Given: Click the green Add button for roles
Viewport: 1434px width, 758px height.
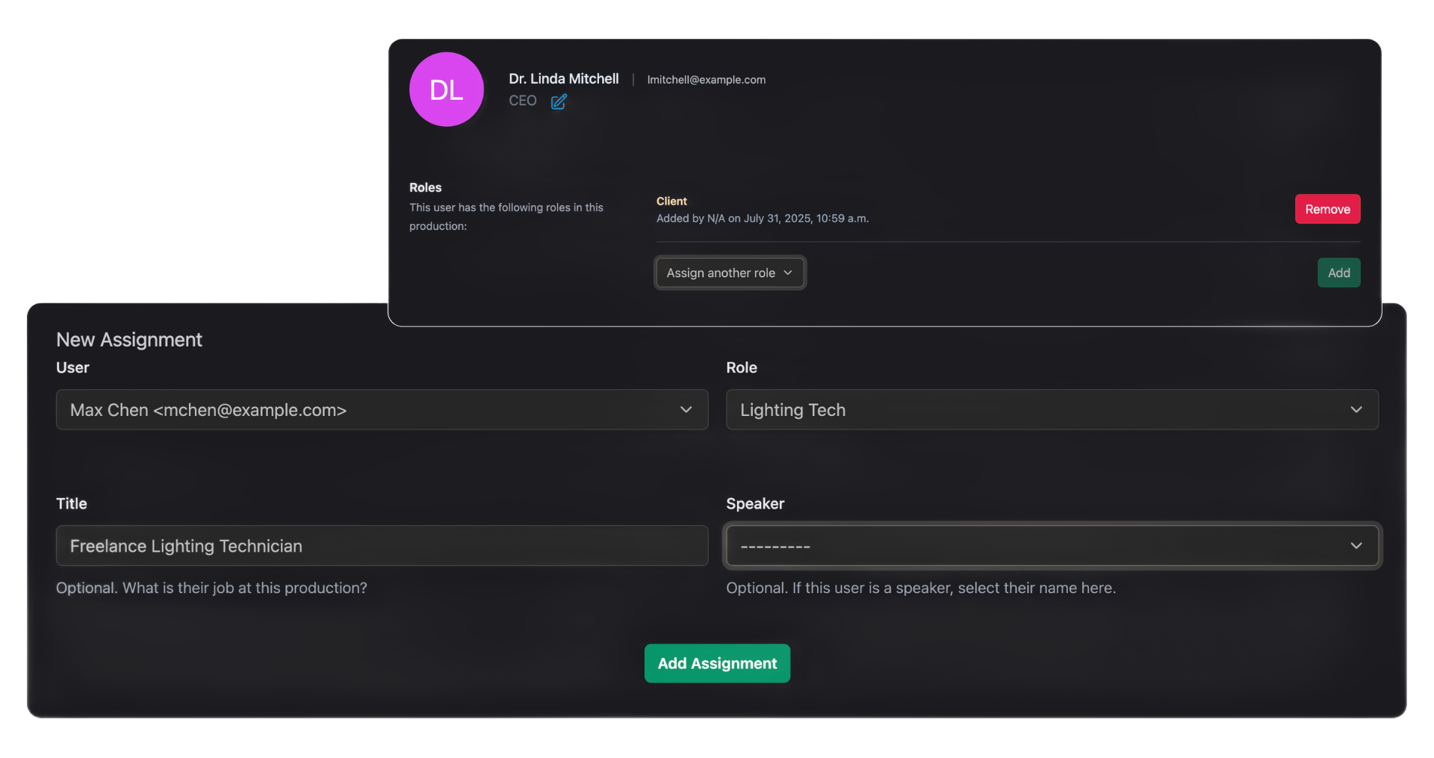Looking at the screenshot, I should pyautogui.click(x=1338, y=273).
